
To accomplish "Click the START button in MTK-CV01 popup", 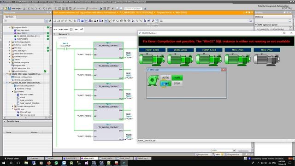I will click(x=165, y=83).
